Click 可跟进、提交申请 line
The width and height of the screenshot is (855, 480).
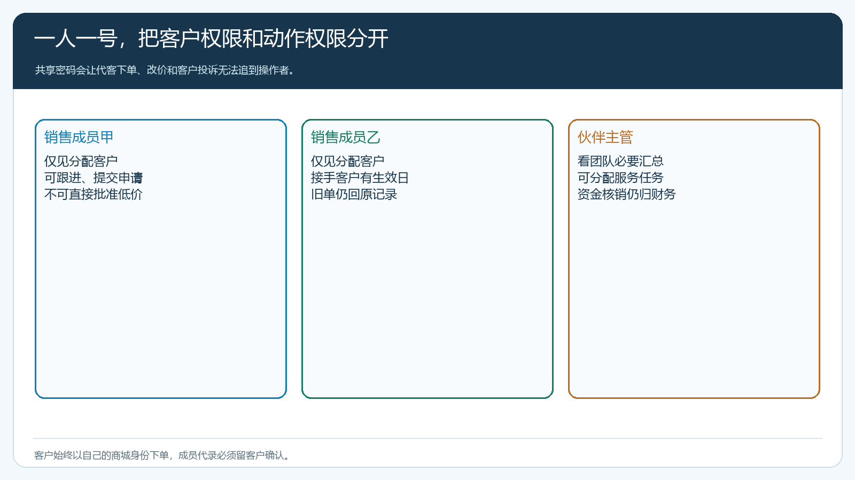tap(94, 178)
